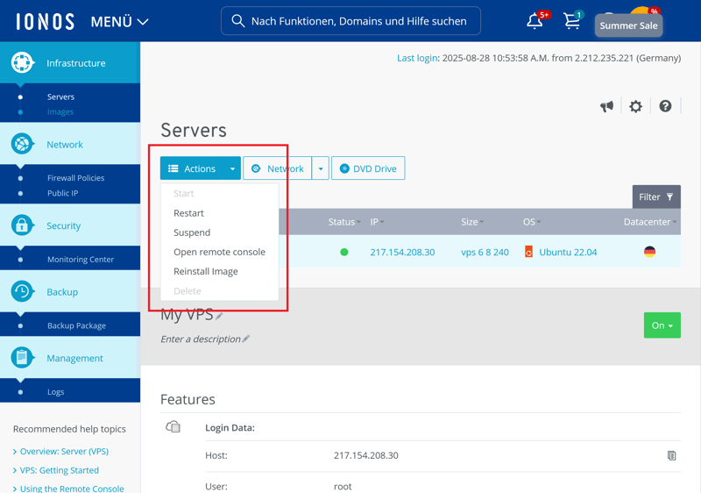Open the MENÜ dropdown in header
The width and height of the screenshot is (701, 493).
pos(119,21)
